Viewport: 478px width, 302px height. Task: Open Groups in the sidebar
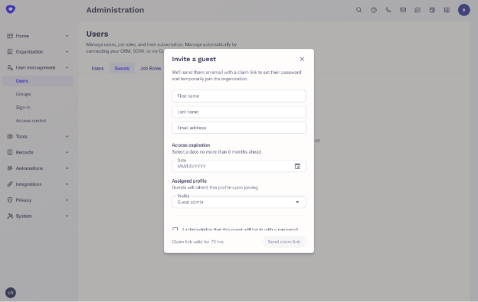[x=23, y=94]
